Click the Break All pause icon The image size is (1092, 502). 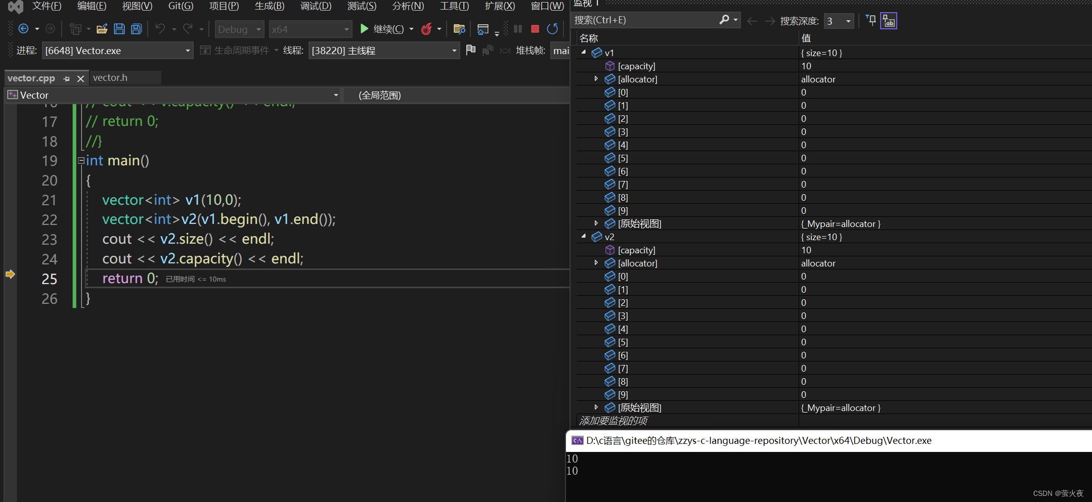(x=517, y=29)
